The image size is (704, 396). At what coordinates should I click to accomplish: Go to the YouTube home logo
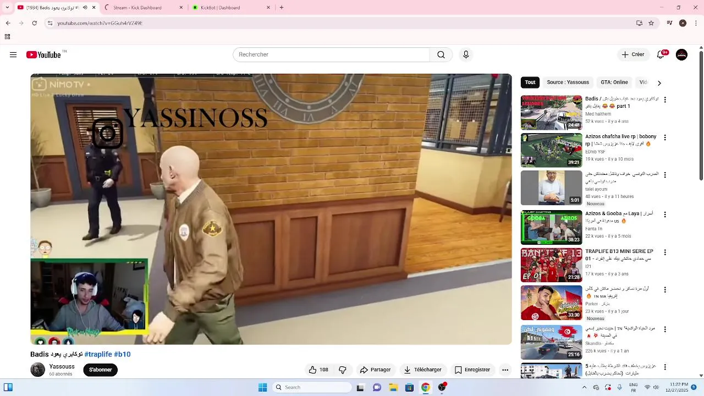click(43, 54)
